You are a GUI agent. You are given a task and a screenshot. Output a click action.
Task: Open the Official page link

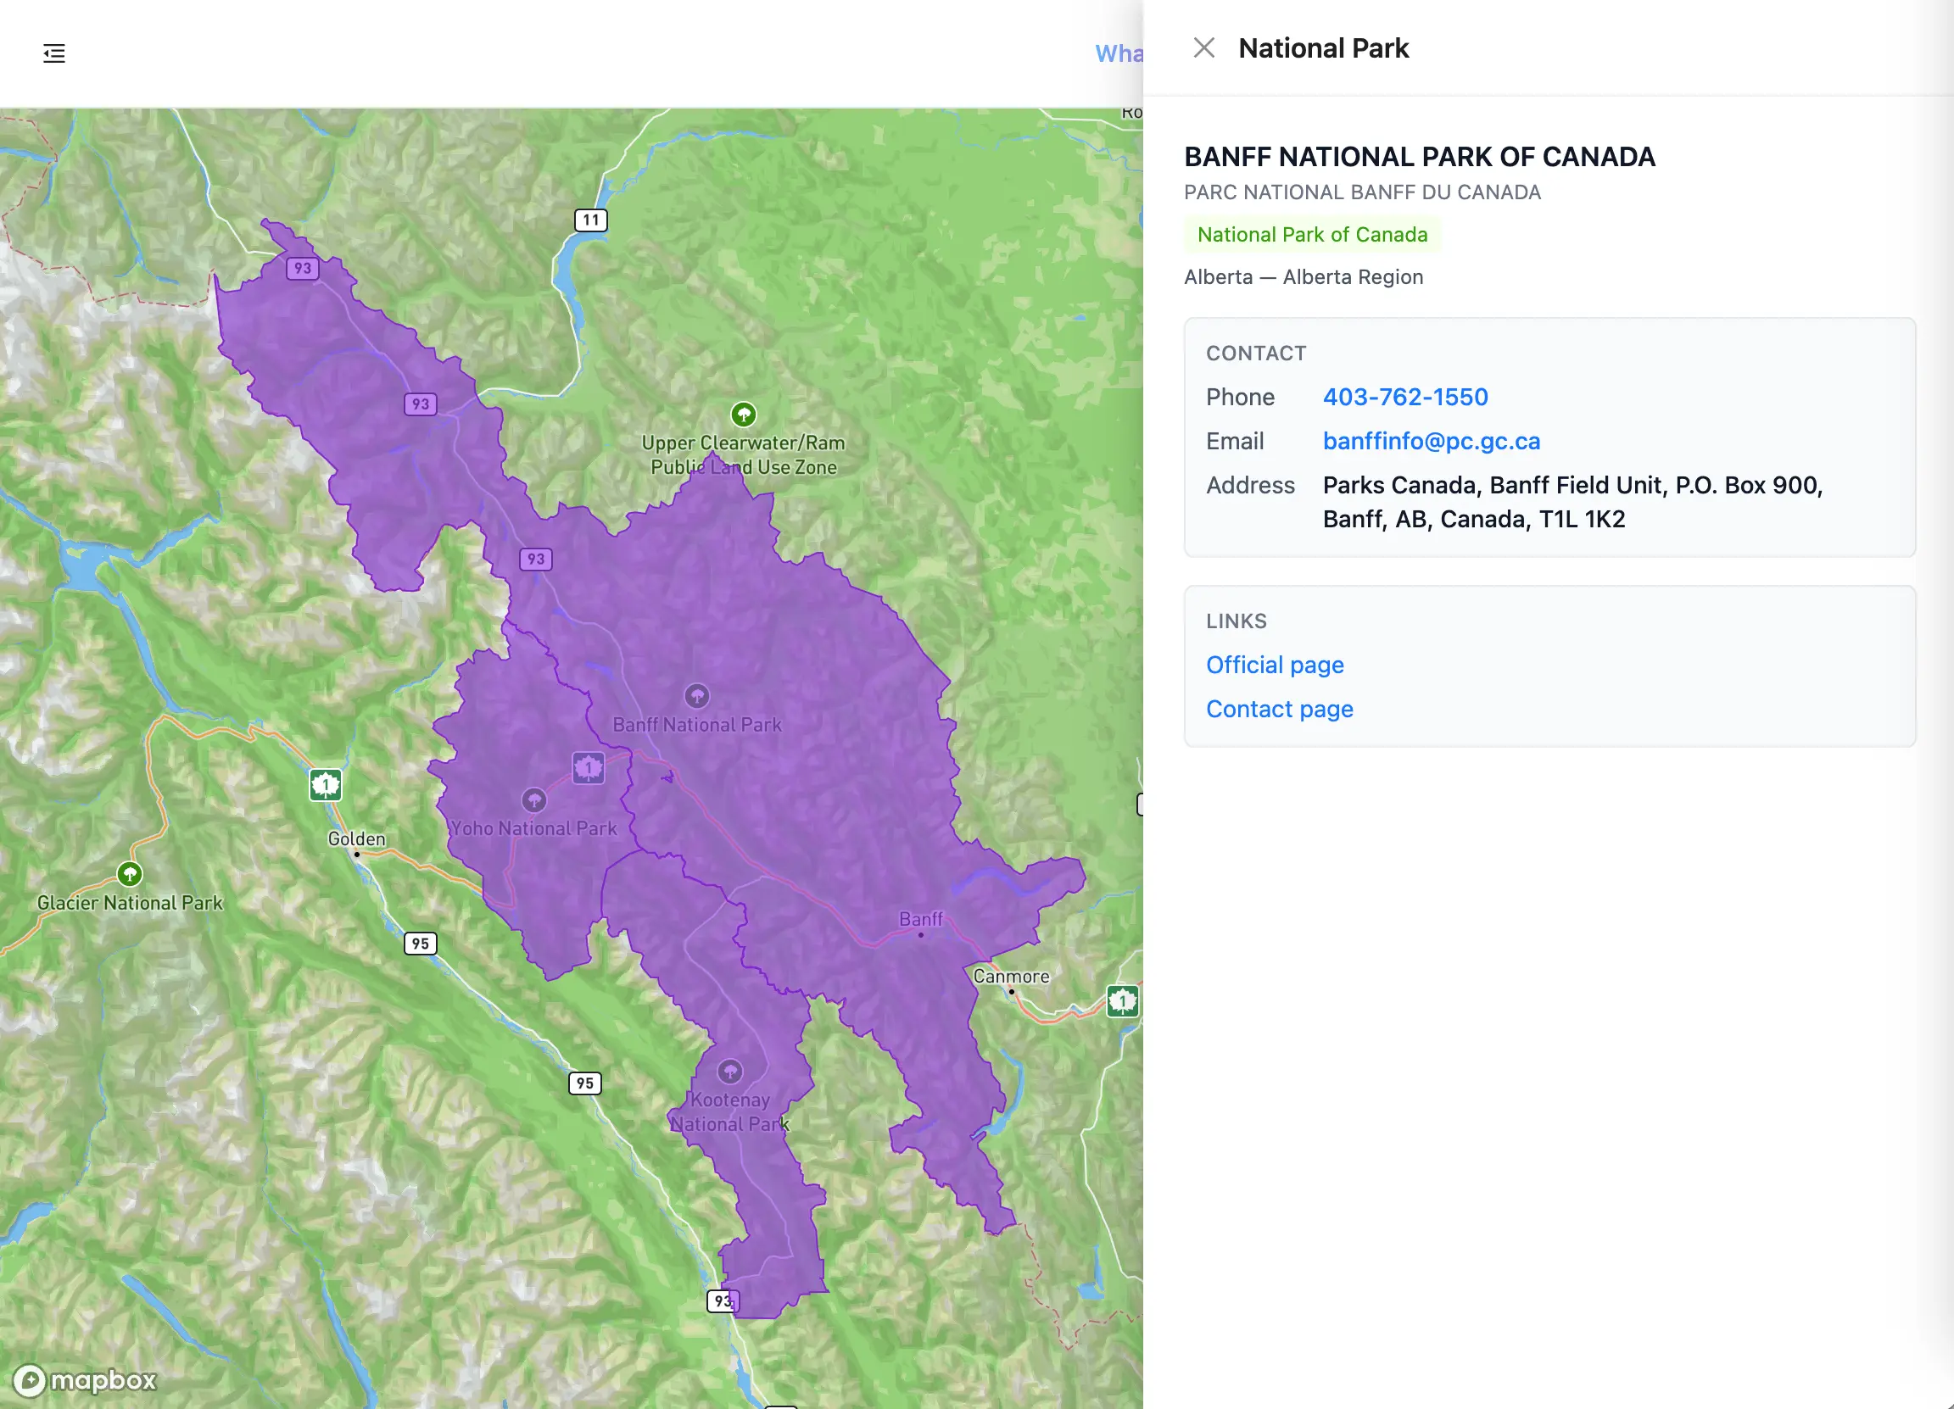click(1274, 665)
